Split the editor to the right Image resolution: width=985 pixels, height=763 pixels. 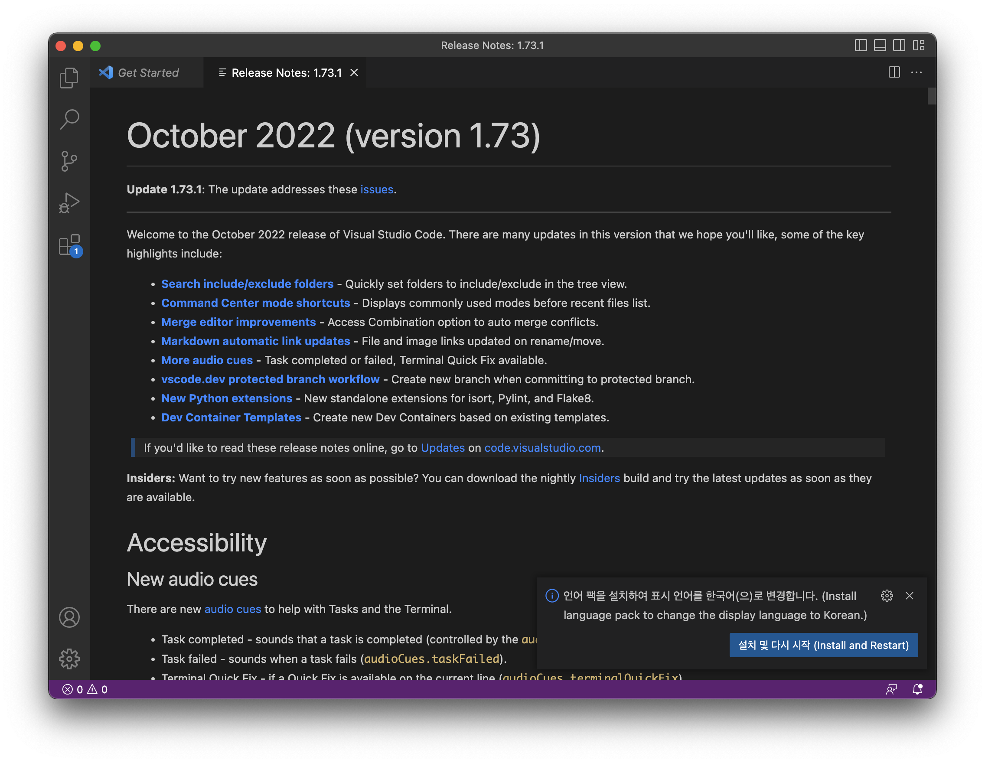(894, 72)
